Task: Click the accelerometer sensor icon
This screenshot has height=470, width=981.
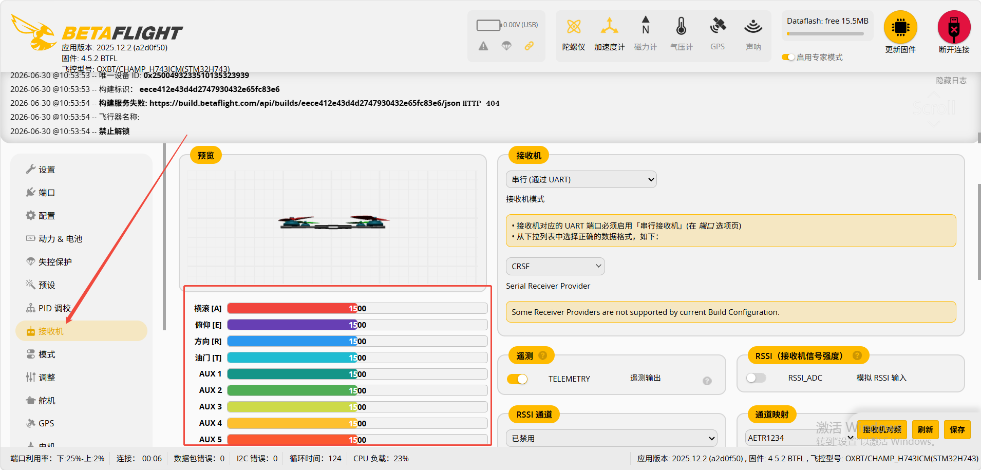Action: pyautogui.click(x=609, y=26)
